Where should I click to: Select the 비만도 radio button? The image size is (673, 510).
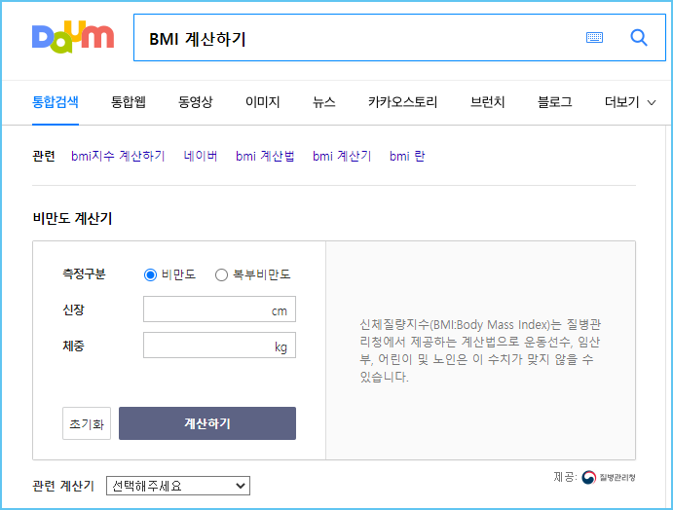[150, 274]
